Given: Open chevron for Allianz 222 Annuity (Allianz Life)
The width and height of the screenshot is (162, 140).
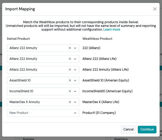Looking at the screenshot, I should coord(75,70).
